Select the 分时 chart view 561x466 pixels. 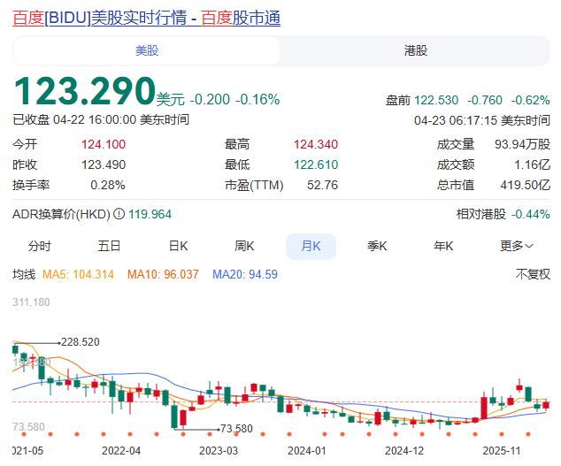[40, 247]
